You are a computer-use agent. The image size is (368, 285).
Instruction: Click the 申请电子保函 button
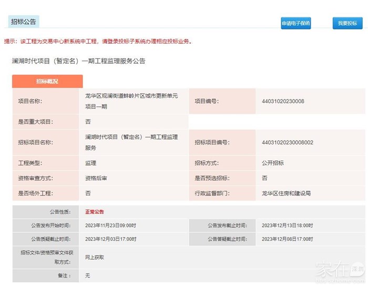[x=295, y=23]
